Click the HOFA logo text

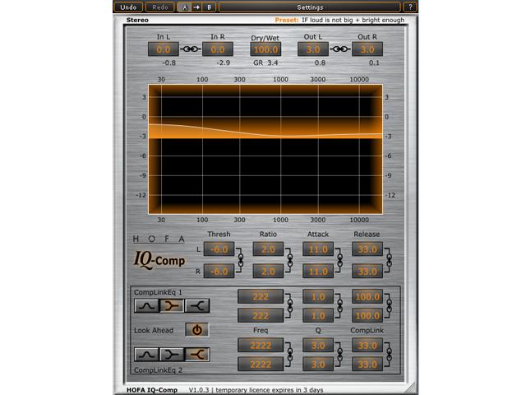point(159,239)
